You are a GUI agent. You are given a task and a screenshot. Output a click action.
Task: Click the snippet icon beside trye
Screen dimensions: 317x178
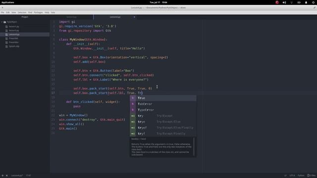133,122
